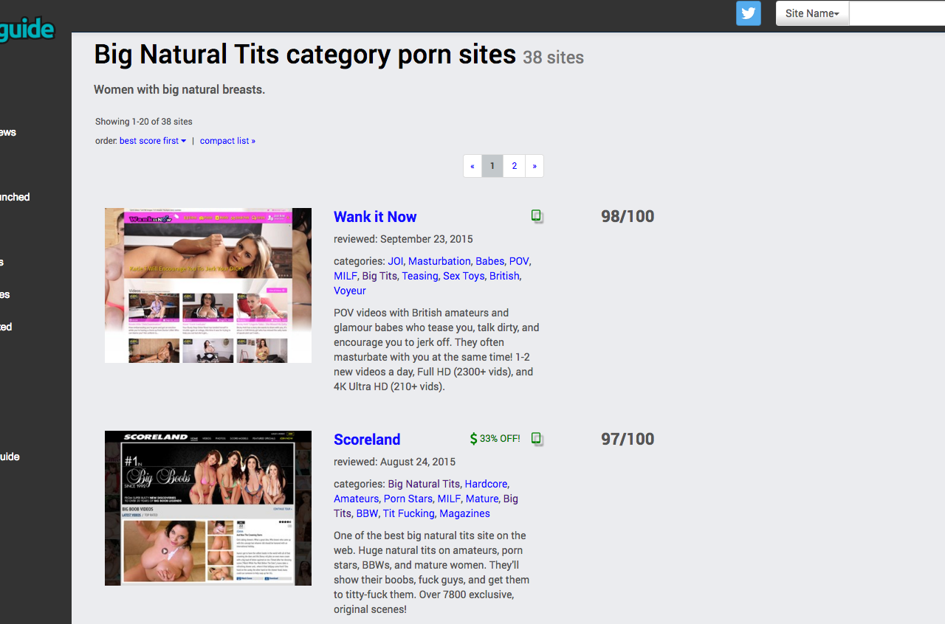Image resolution: width=945 pixels, height=624 pixels.
Task: Browse the Mature category
Action: pos(482,499)
